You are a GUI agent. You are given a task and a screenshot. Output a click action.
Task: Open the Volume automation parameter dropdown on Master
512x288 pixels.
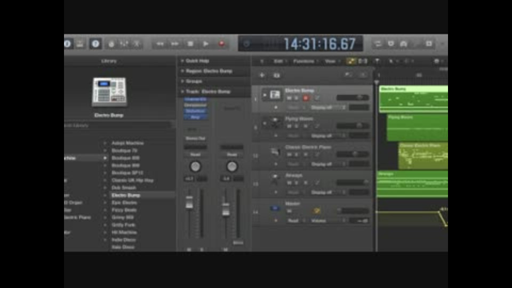[328, 221]
